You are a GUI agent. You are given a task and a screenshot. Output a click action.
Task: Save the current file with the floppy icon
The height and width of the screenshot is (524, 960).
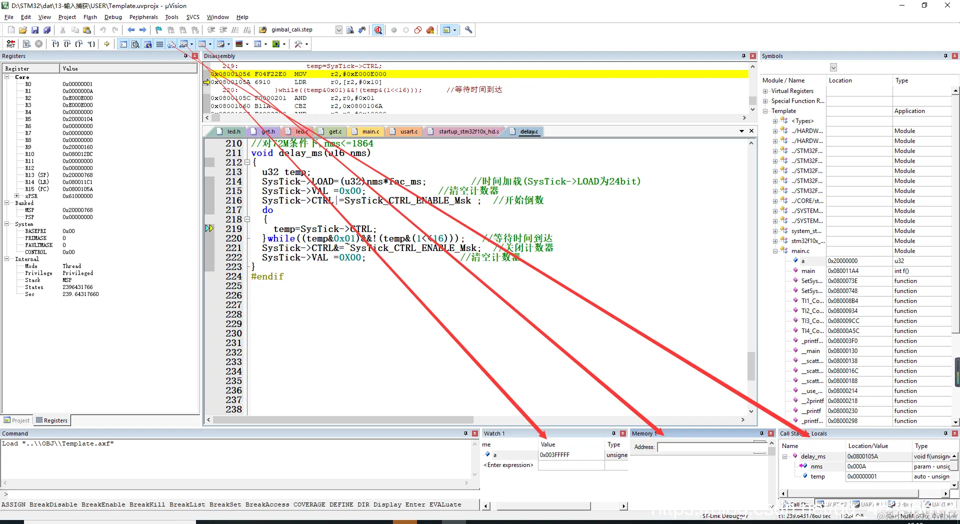(x=35, y=30)
